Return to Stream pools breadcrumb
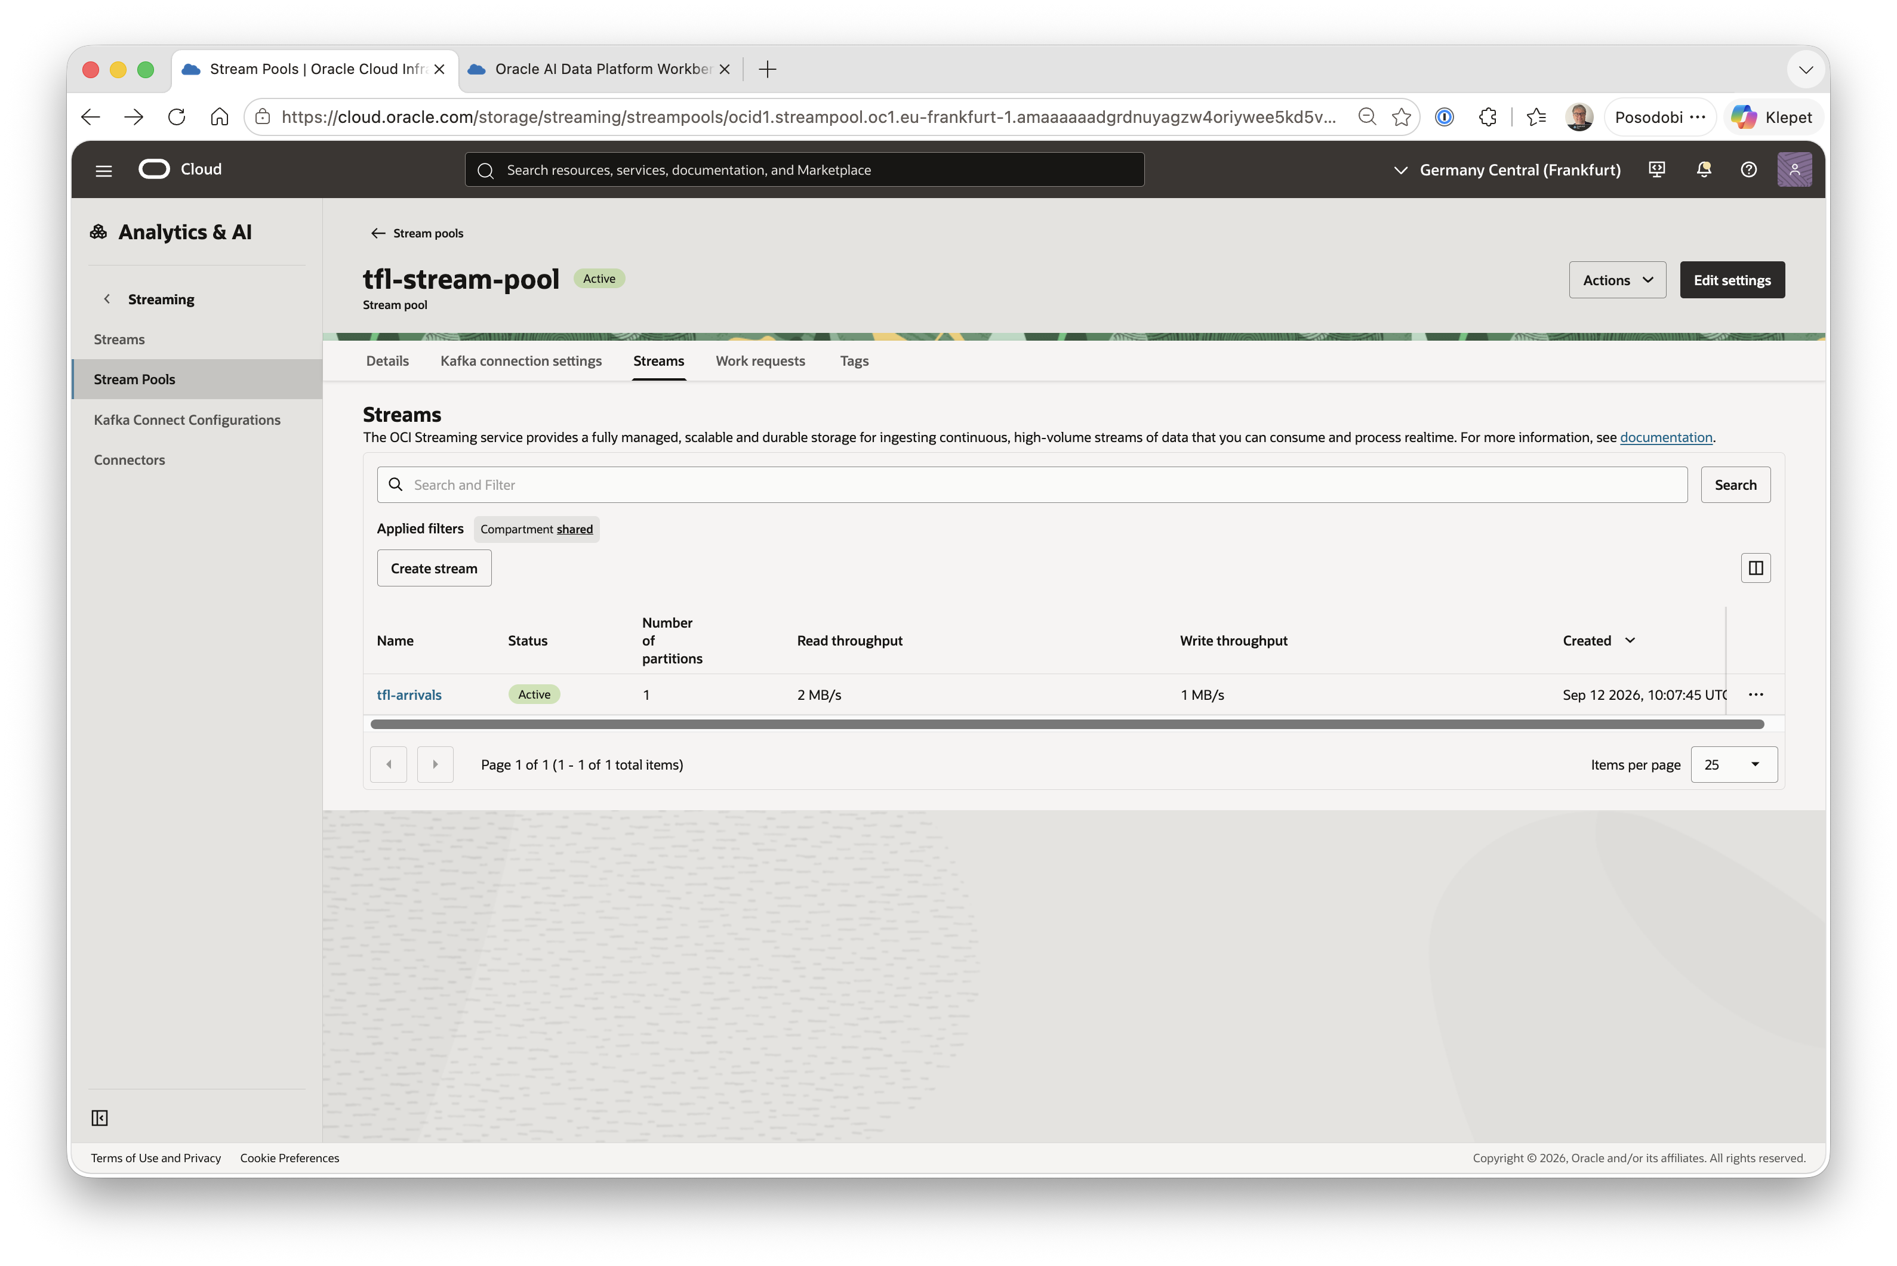1897x1266 pixels. click(417, 233)
